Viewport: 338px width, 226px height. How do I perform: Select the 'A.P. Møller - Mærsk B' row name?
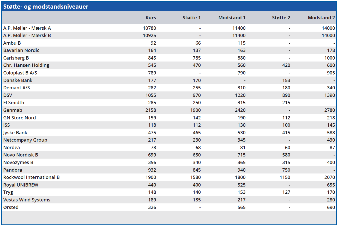27,36
